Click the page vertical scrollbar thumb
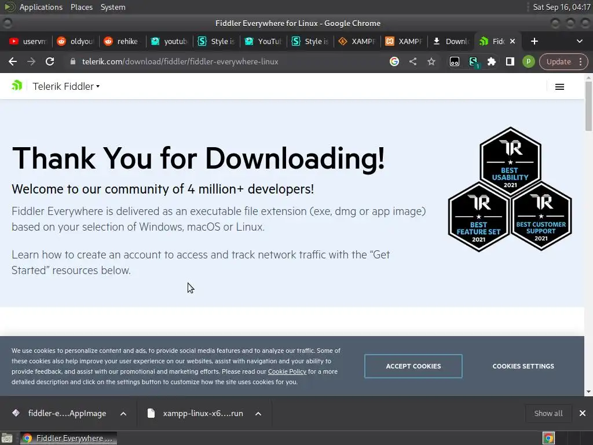The height and width of the screenshot is (445, 593). [x=588, y=106]
